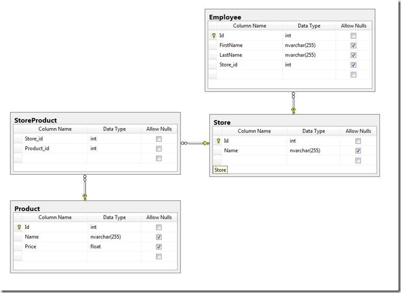Click Allow Nulls header in Store table
Image resolution: width=401 pixels, height=293 pixels.
point(358,131)
